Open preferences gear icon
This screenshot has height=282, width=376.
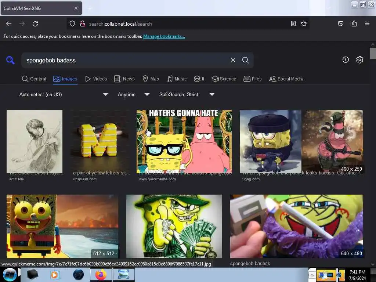(360, 60)
